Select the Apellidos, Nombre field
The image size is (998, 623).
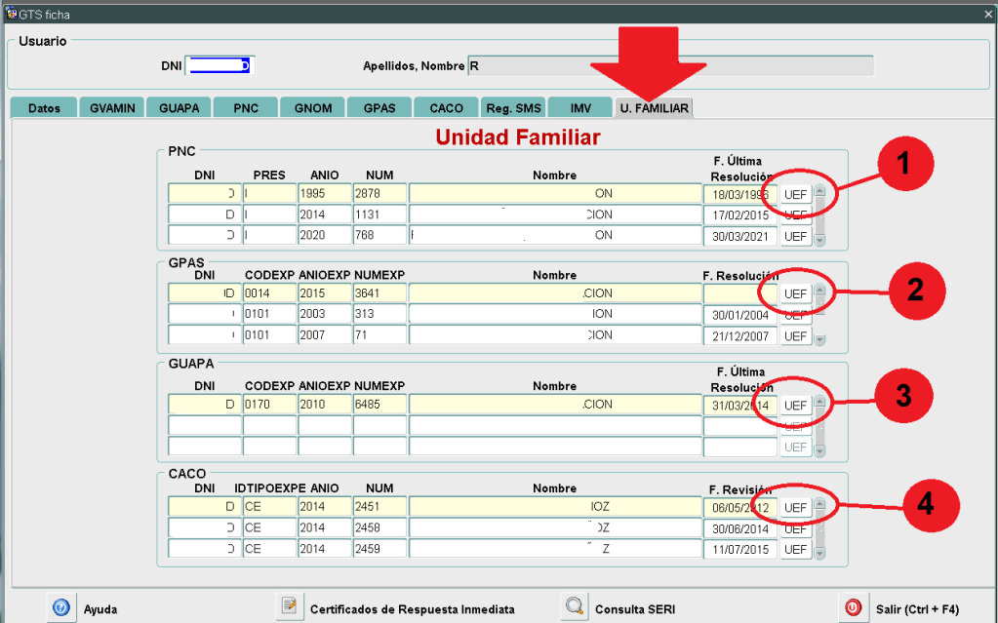tap(669, 66)
